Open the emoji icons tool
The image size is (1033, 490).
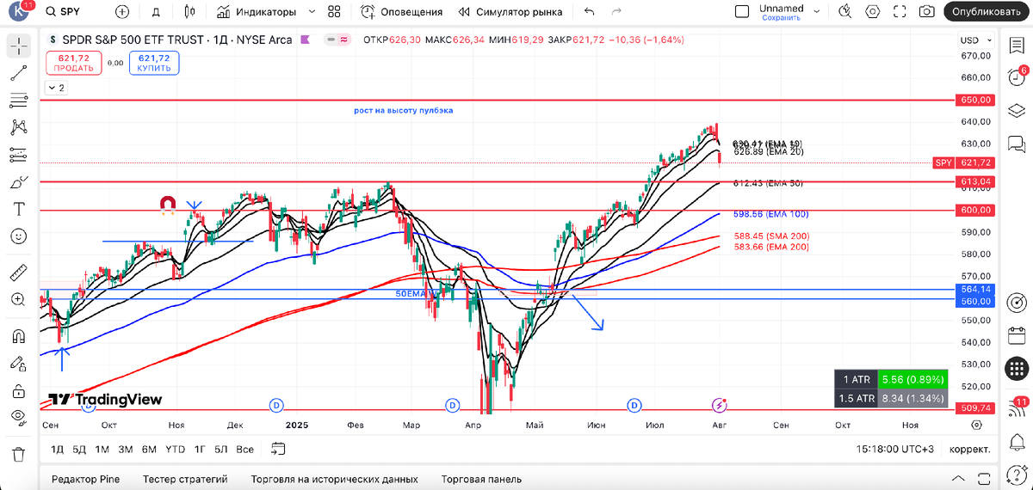pos(19,236)
